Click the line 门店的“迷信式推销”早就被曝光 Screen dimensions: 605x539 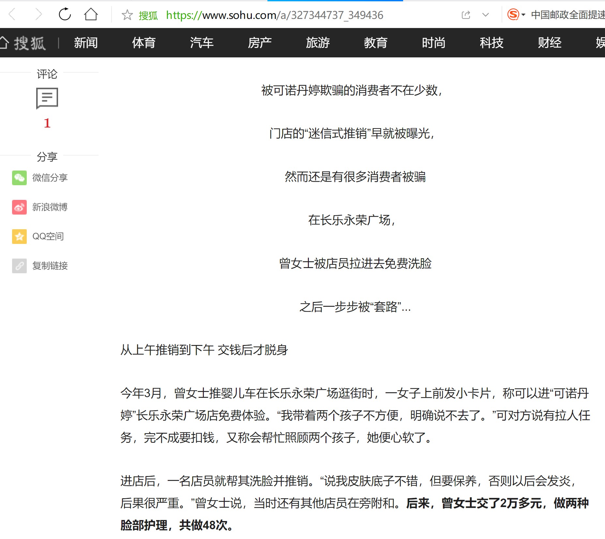point(352,133)
